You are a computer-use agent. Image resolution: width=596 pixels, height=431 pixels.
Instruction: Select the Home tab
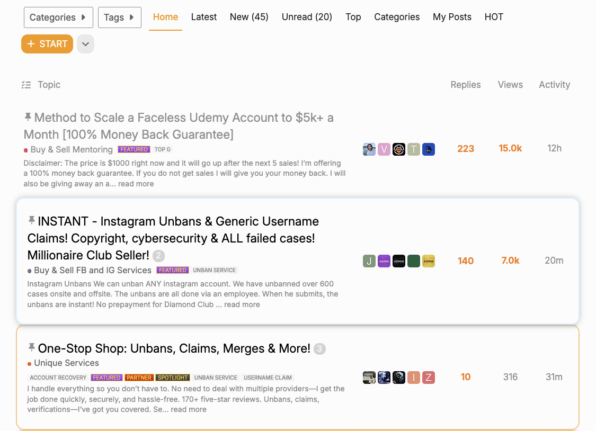(165, 17)
